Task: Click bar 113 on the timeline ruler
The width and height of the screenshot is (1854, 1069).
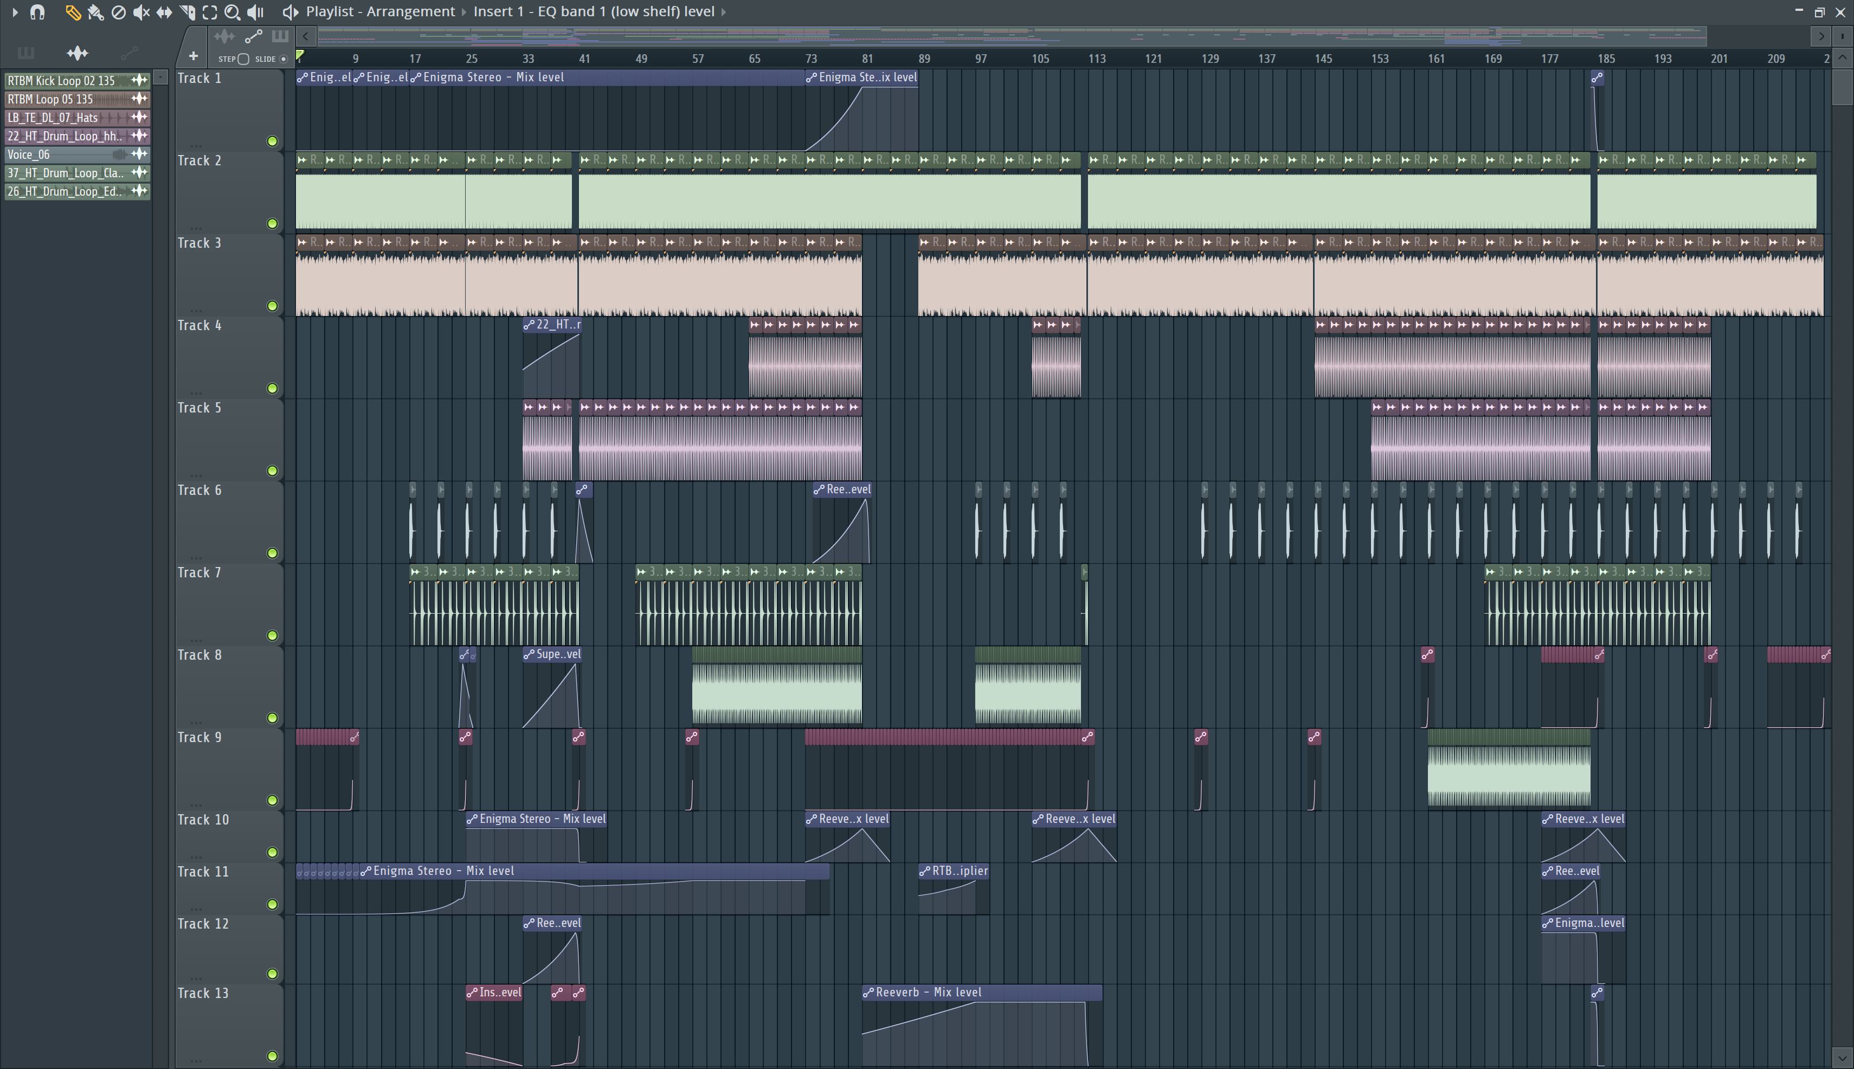Action: (x=1097, y=59)
